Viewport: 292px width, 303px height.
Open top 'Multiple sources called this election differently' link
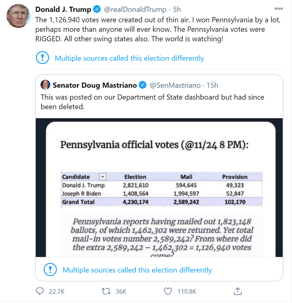129,58
